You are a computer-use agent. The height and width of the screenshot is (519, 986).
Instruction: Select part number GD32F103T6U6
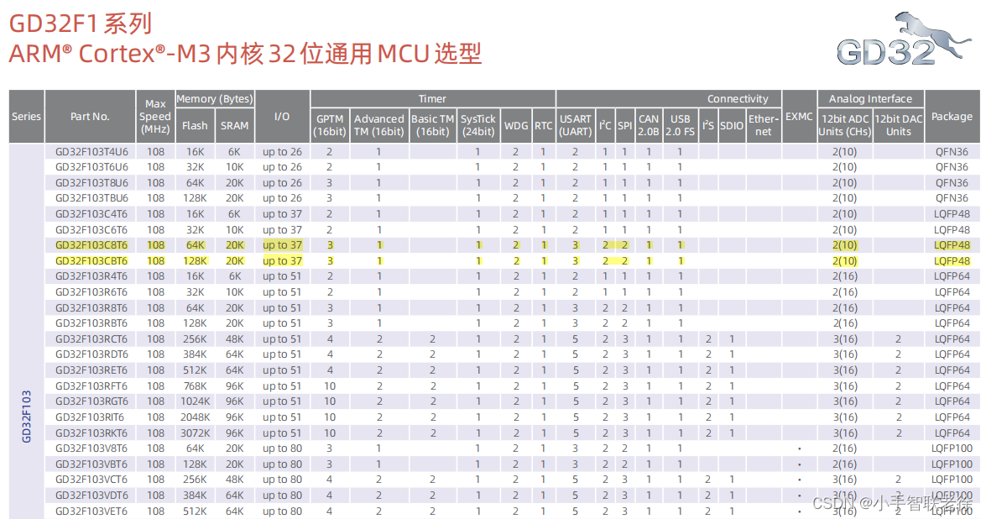click(x=91, y=167)
